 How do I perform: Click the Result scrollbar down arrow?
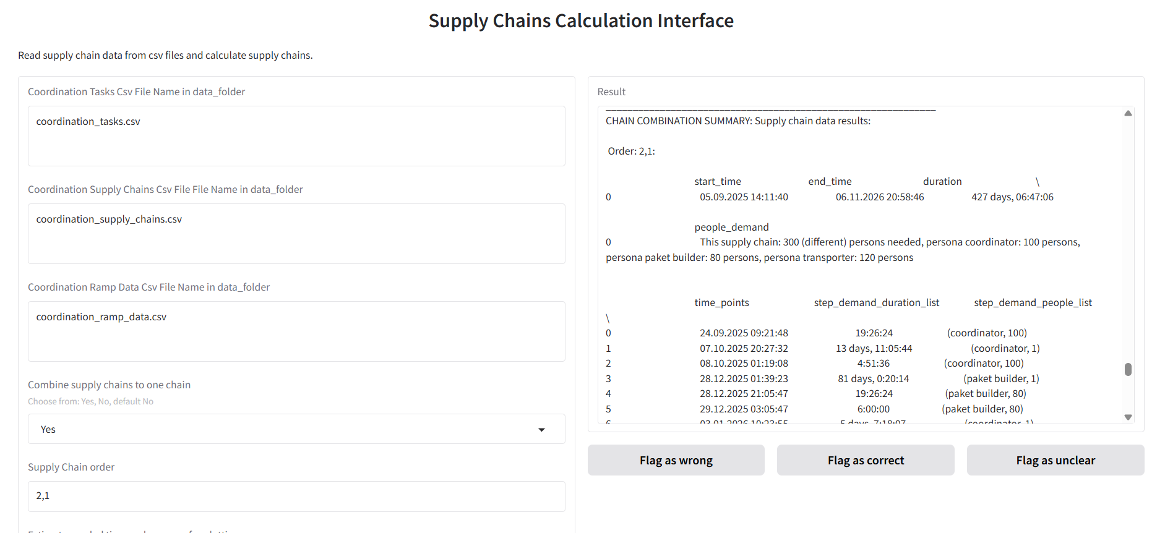point(1128,417)
